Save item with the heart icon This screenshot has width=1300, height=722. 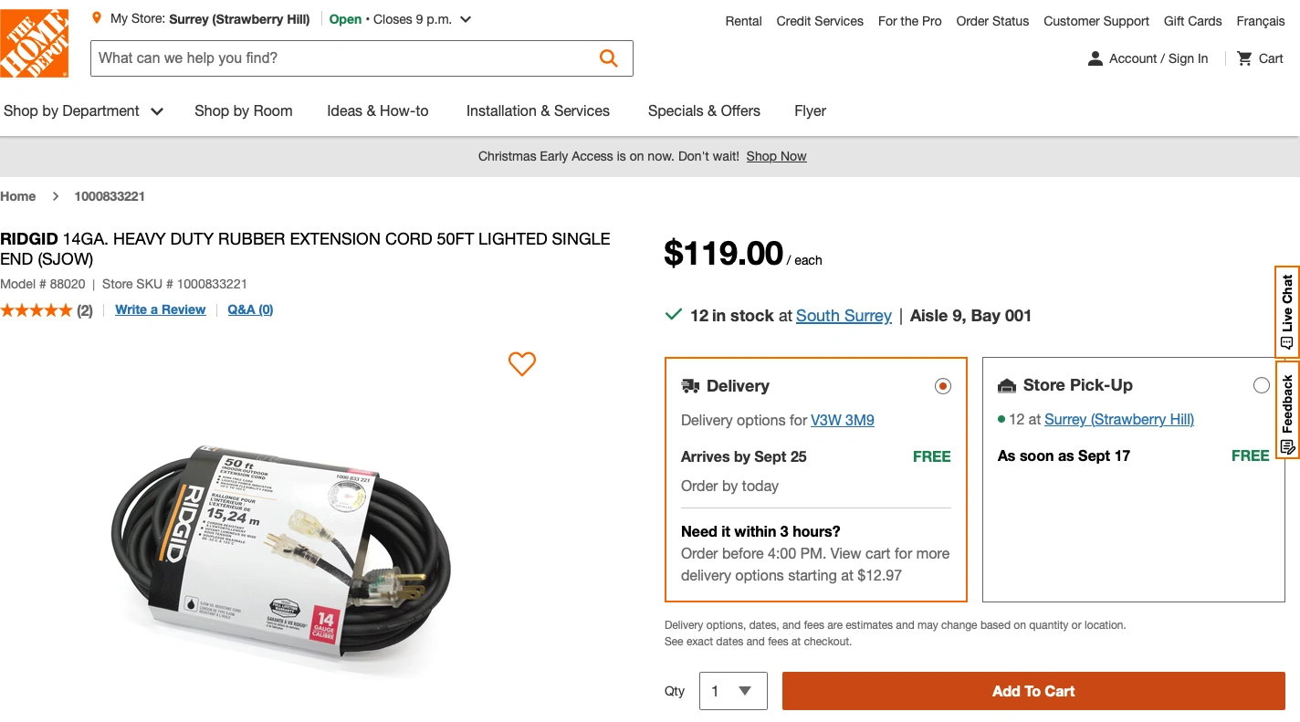[522, 363]
